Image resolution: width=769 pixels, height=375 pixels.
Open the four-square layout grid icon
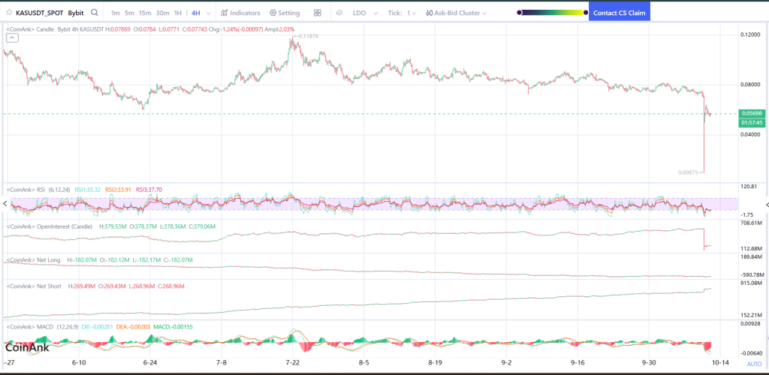pos(318,13)
